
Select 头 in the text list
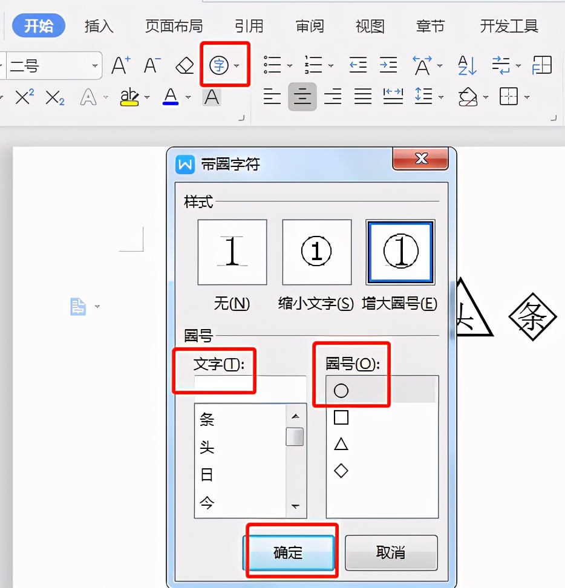point(207,447)
